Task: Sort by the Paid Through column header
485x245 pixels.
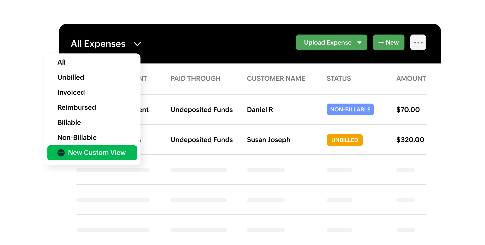Action: (x=195, y=79)
